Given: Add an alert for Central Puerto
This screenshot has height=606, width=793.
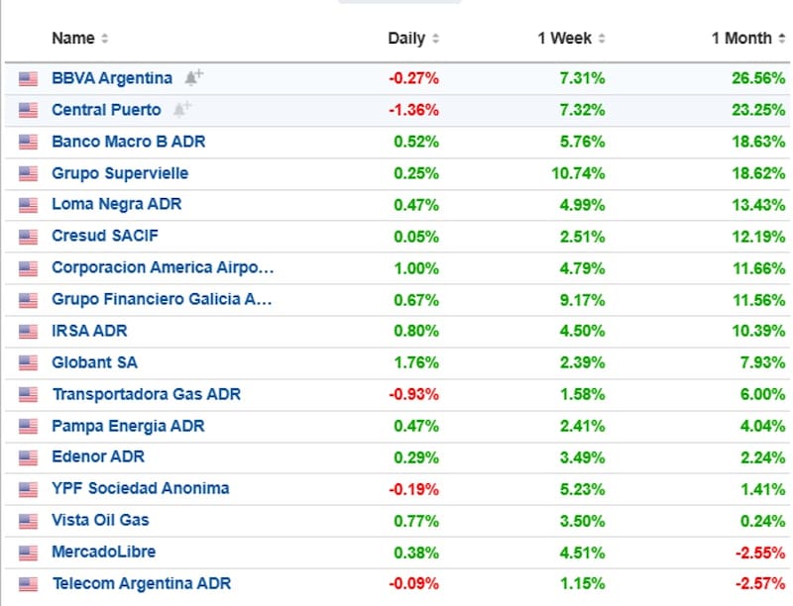Looking at the screenshot, I should pyautogui.click(x=182, y=109).
